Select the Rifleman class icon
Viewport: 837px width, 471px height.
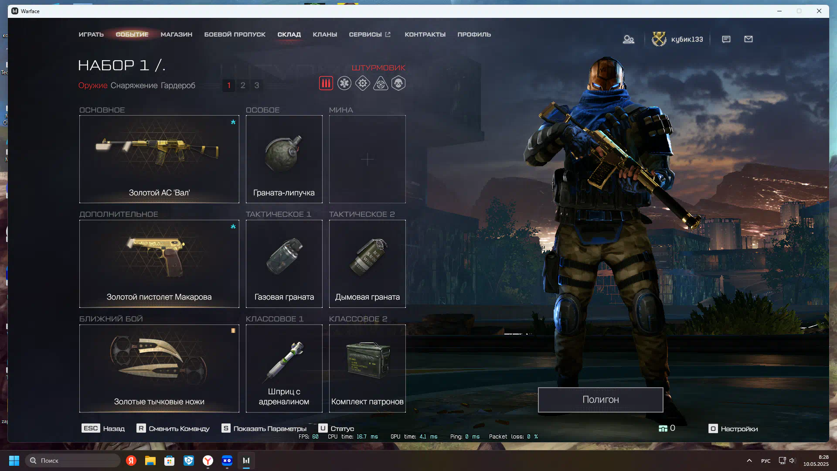click(x=326, y=83)
